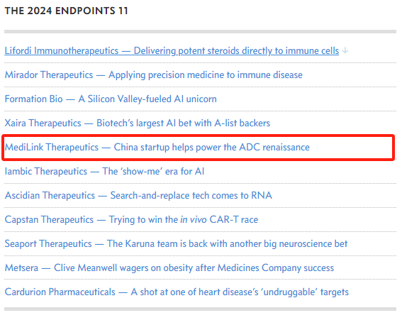Open the Capstan Therapeutics link
This screenshot has height=320, width=402.
pos(132,220)
